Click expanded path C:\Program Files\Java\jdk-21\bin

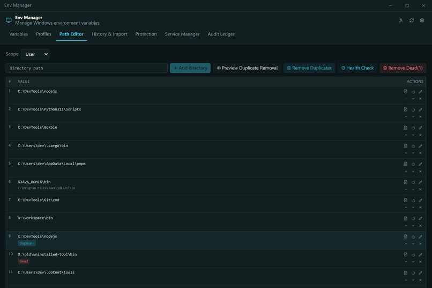click(x=46, y=188)
